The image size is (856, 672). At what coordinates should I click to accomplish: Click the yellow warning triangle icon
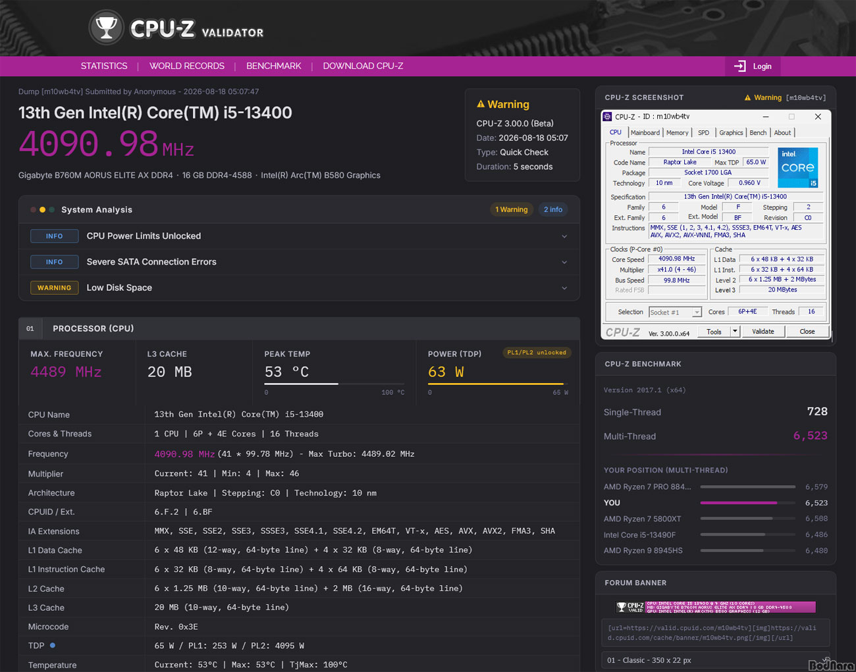481,104
